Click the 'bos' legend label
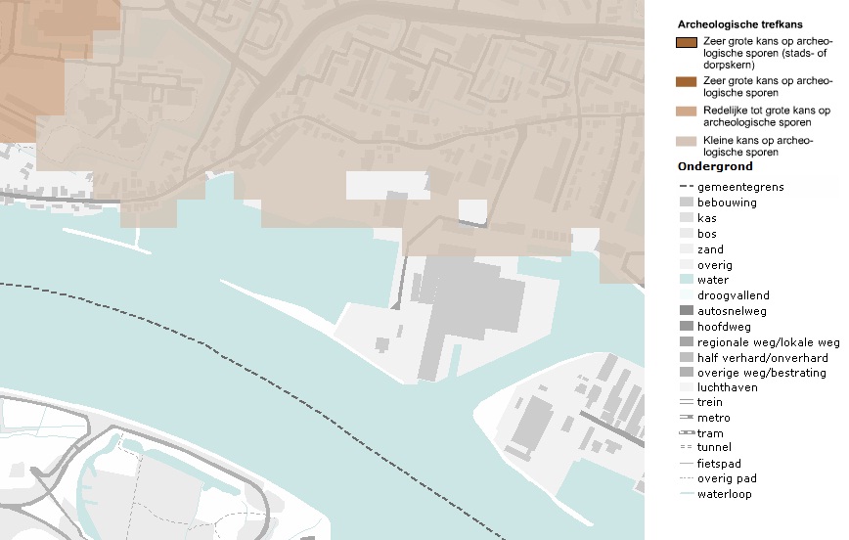The width and height of the screenshot is (849, 540). click(706, 234)
